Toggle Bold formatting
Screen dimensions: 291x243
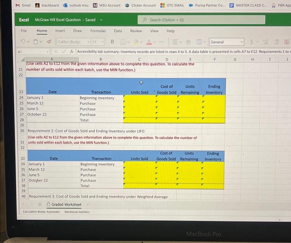[112, 42]
